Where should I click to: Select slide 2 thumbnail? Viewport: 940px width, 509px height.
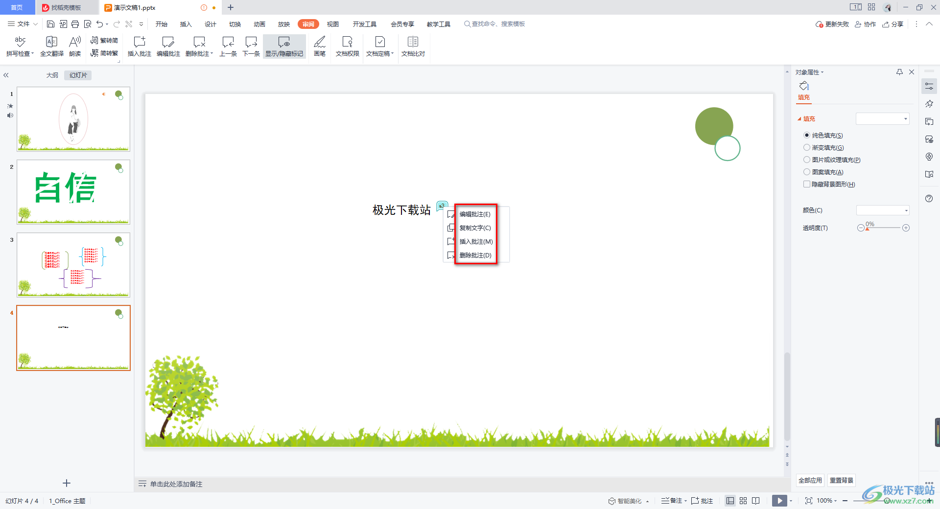[73, 192]
